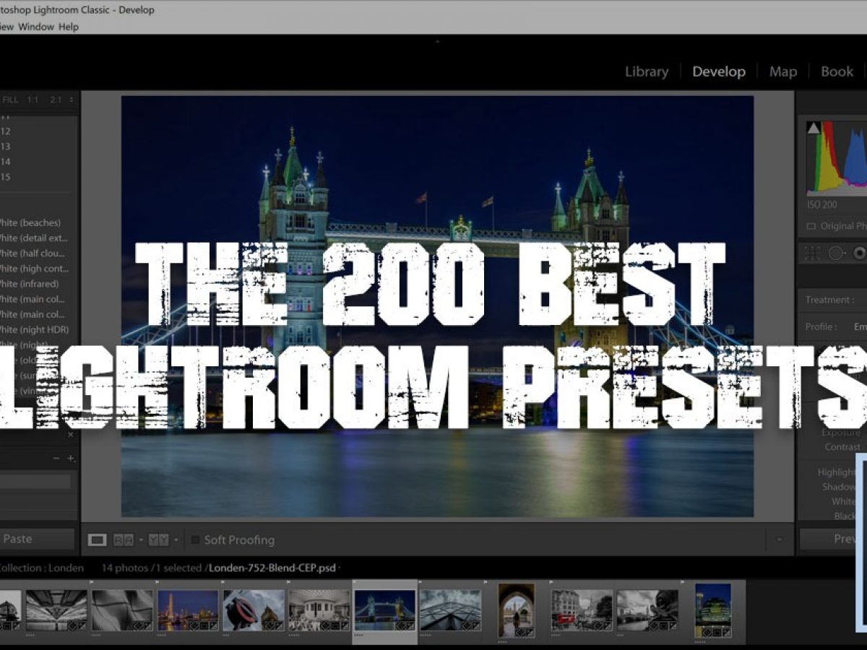Click the Contrast slider label

point(842,447)
